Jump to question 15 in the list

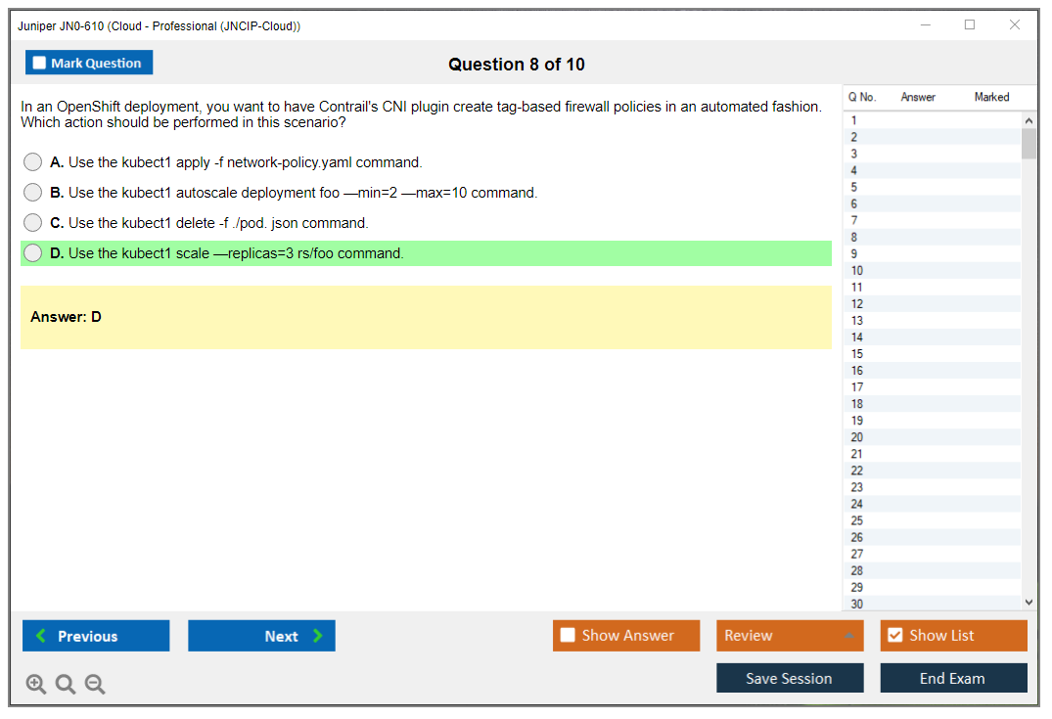pyautogui.click(x=857, y=354)
